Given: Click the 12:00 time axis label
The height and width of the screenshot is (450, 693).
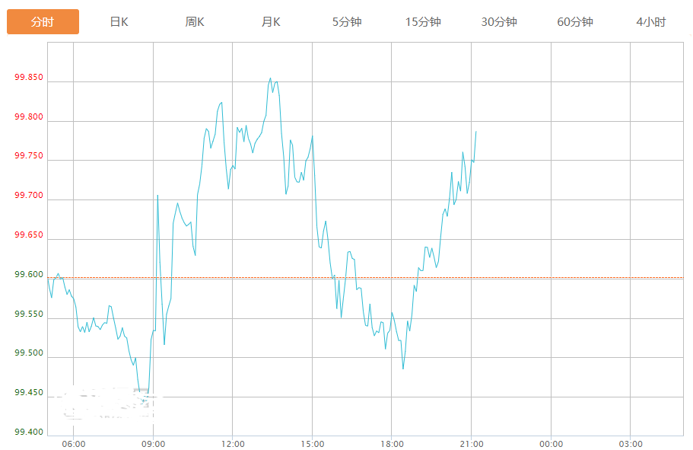Looking at the screenshot, I should (233, 444).
